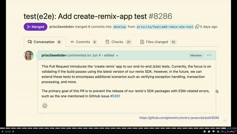Click the Conversation tab count badge 6

click(59, 42)
